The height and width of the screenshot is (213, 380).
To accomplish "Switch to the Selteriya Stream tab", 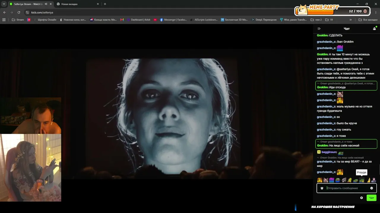I will 30,4.
